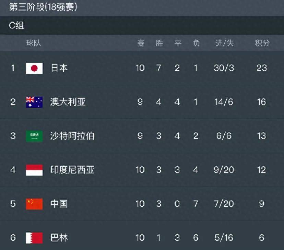Tap the Saudi Arabia flag icon

point(34,136)
